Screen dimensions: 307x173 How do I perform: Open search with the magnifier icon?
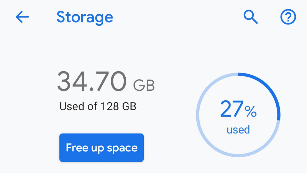[250, 17]
